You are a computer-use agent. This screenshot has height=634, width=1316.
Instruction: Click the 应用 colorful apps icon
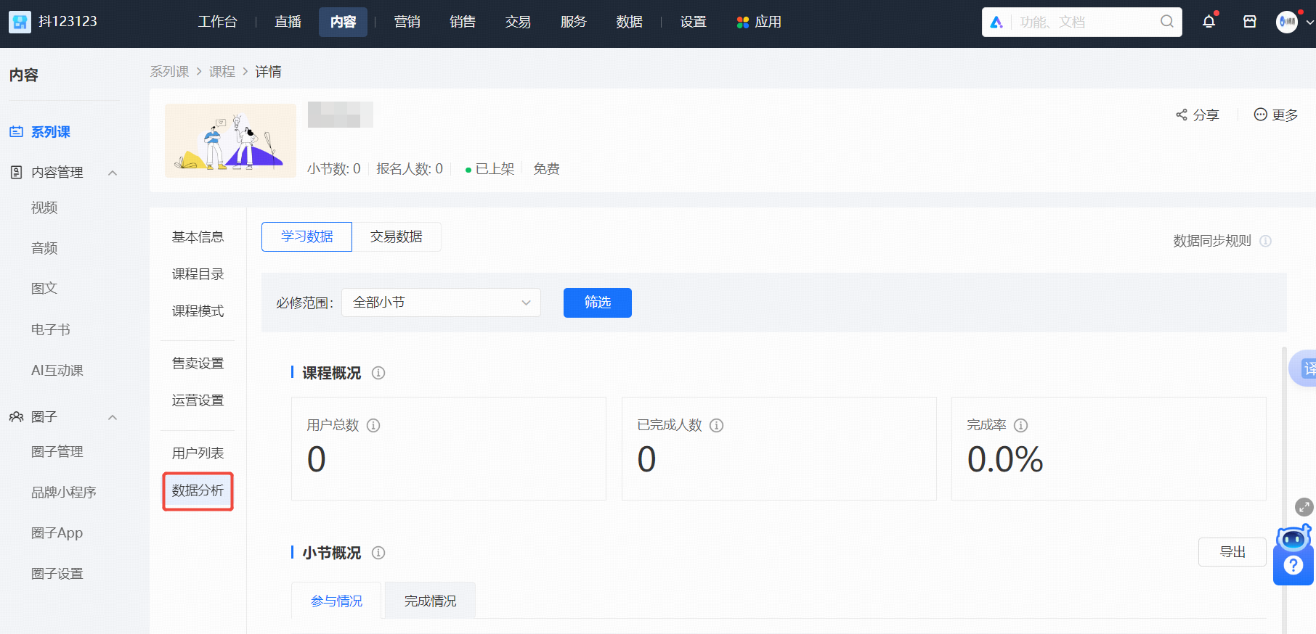[742, 22]
